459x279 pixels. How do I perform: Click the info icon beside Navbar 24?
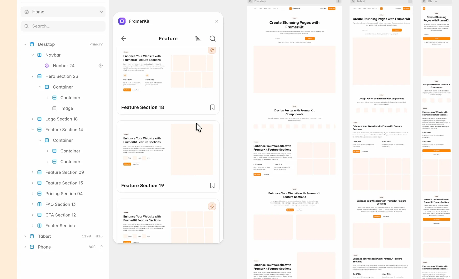101,66
